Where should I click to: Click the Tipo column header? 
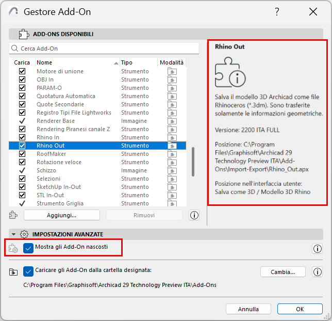coord(139,62)
